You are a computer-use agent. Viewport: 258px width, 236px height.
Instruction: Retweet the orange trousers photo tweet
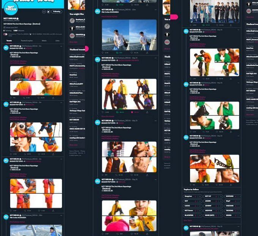click(x=25, y=211)
